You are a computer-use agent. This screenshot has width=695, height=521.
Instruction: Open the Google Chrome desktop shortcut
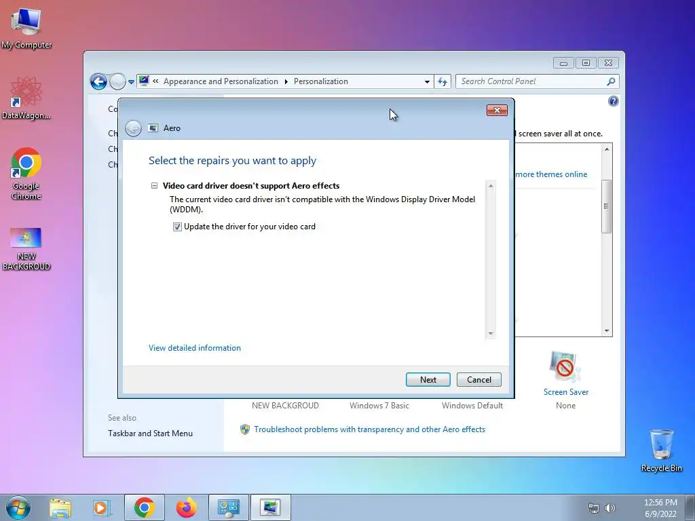click(x=26, y=174)
